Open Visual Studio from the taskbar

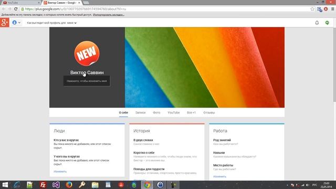click(56, 185)
